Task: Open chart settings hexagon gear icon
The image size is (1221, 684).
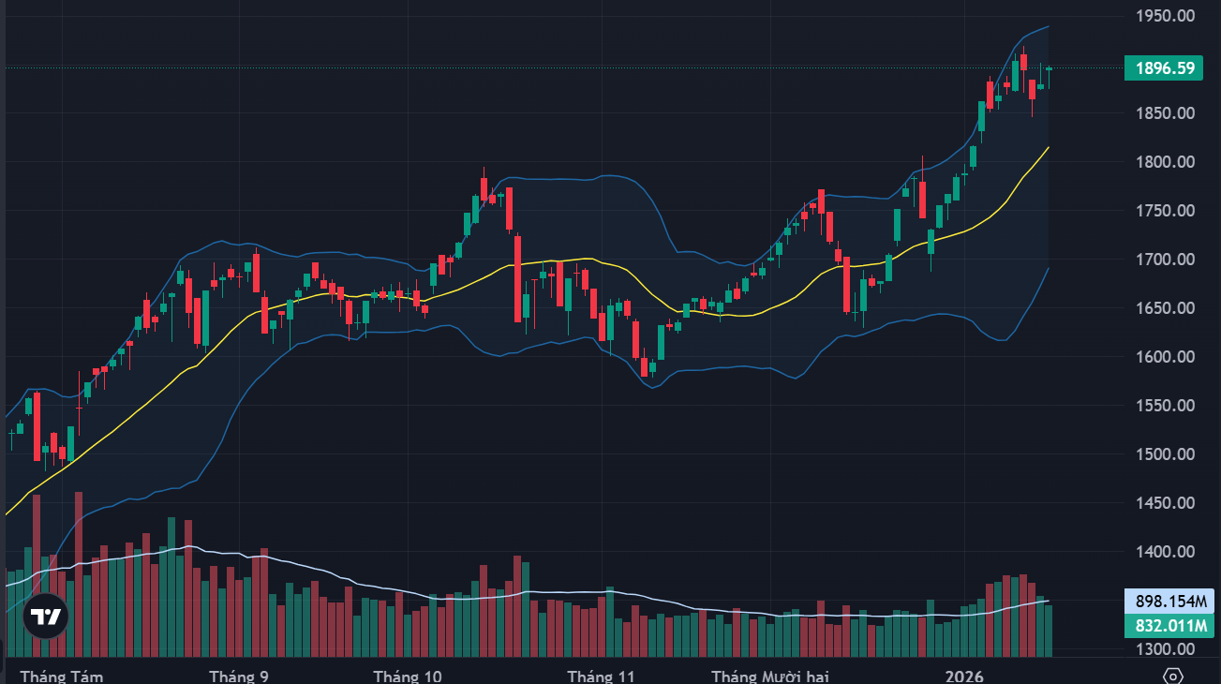Action: pos(1173,676)
